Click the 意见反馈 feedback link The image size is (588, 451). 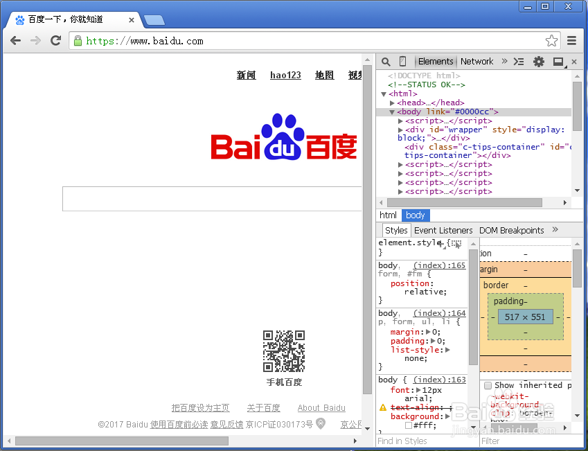226,425
